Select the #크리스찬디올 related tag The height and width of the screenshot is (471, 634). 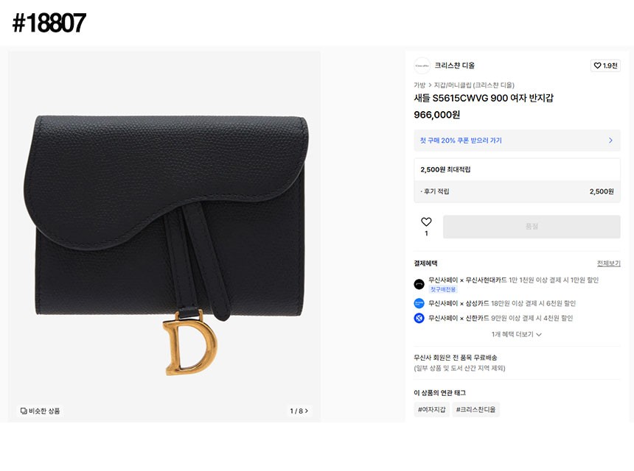pyautogui.click(x=475, y=409)
